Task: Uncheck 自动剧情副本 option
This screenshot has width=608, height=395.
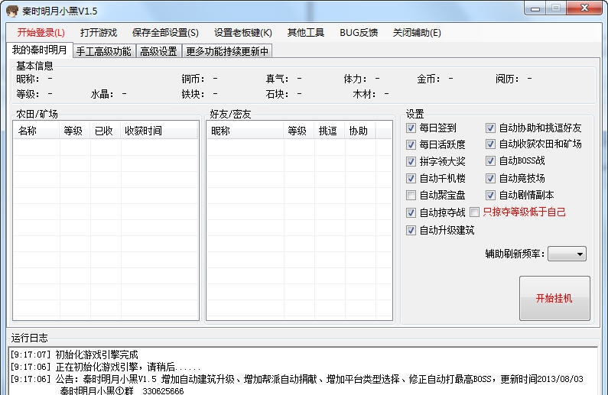Action: coord(490,195)
